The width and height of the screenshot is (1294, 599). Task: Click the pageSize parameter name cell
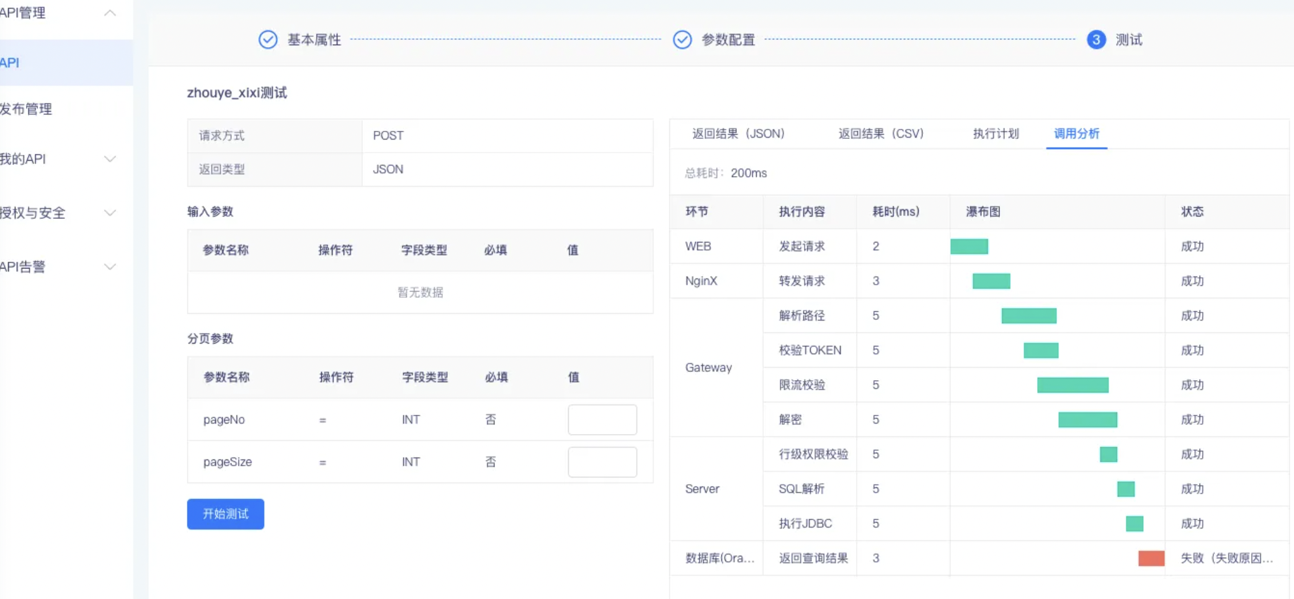(228, 462)
